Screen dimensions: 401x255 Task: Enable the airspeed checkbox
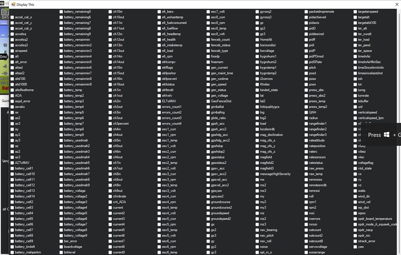[x=13, y=51]
